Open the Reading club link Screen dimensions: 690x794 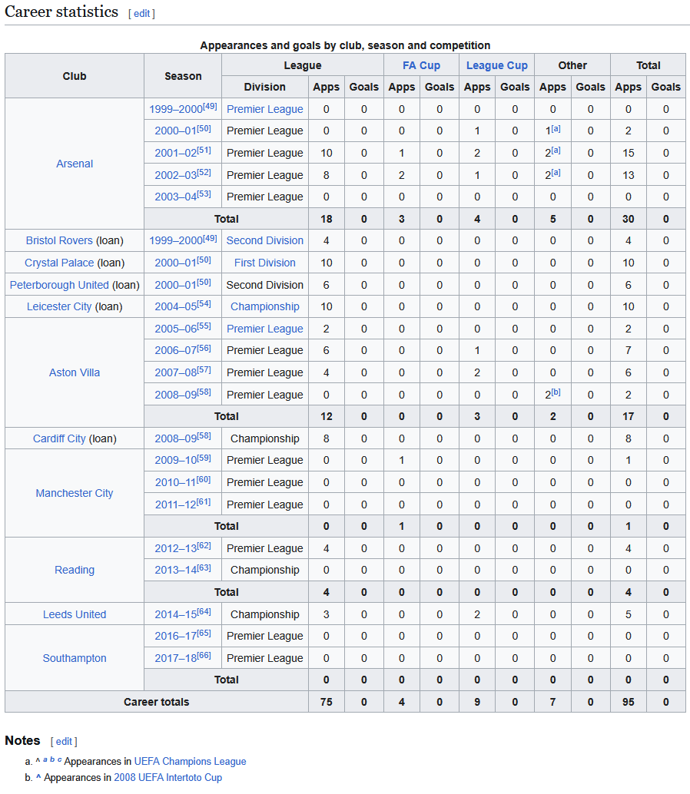click(75, 571)
